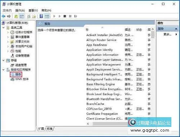
Task: Open the 查看(V) menu
Action: coord(33,10)
